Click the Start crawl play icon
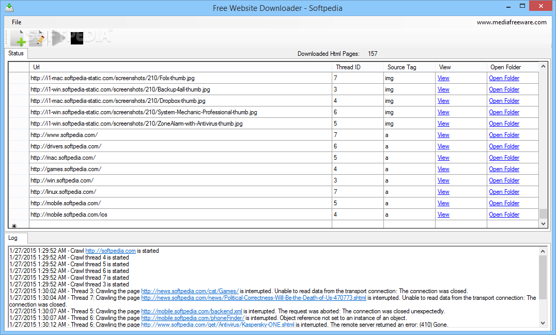556x335 pixels. [58, 38]
